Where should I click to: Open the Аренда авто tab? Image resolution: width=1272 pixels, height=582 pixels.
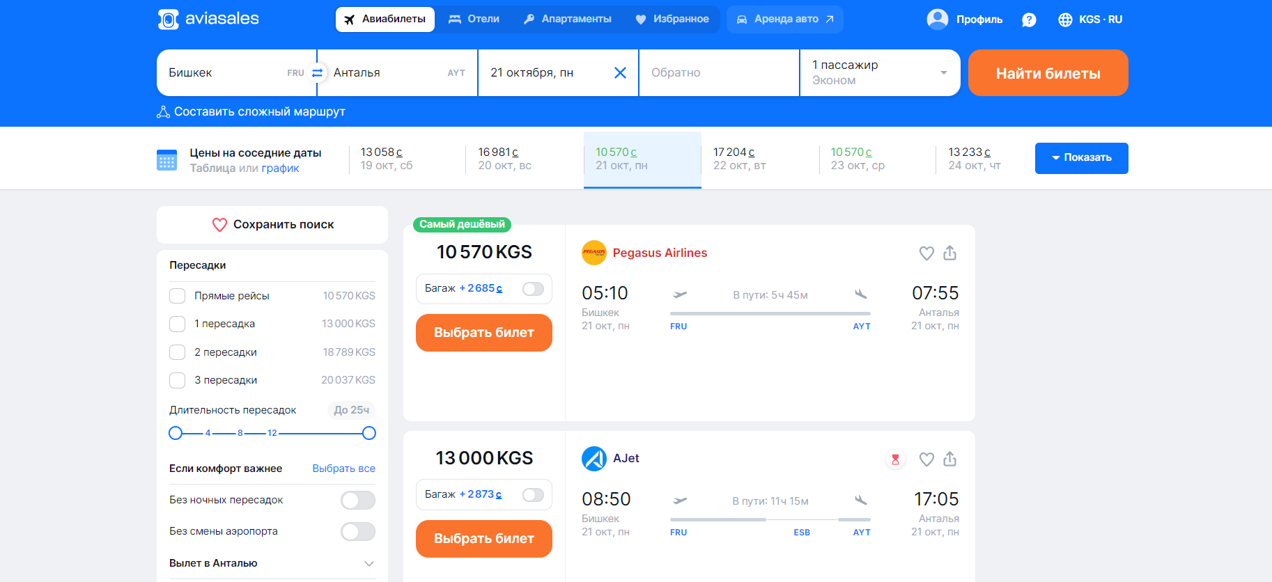click(x=785, y=19)
